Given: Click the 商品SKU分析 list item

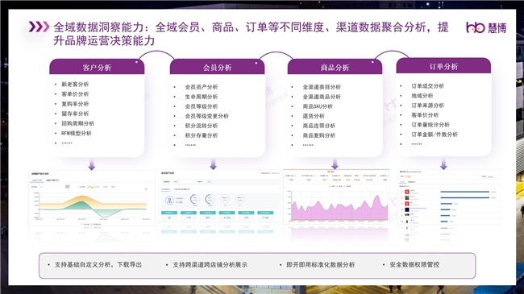Looking at the screenshot, I should [x=318, y=106].
